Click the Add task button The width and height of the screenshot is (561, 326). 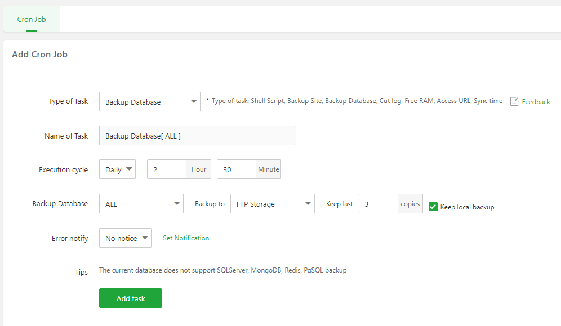point(131,298)
